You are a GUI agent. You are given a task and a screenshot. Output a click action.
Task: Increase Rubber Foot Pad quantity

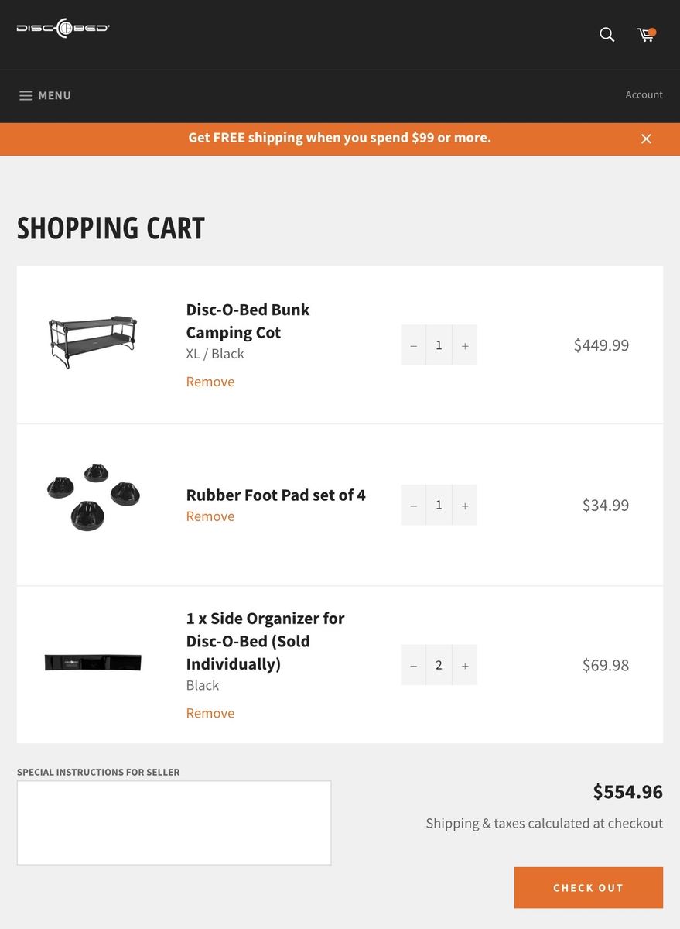click(465, 505)
